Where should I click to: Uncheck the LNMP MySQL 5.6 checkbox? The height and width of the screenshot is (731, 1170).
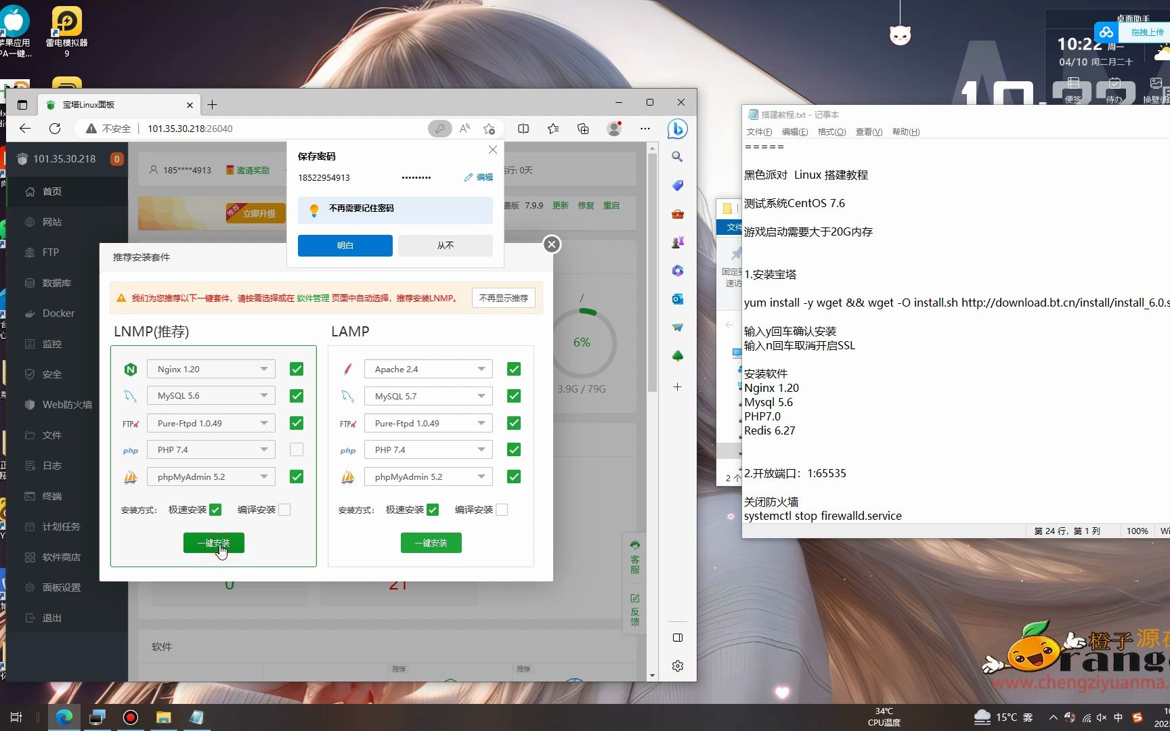pyautogui.click(x=297, y=396)
